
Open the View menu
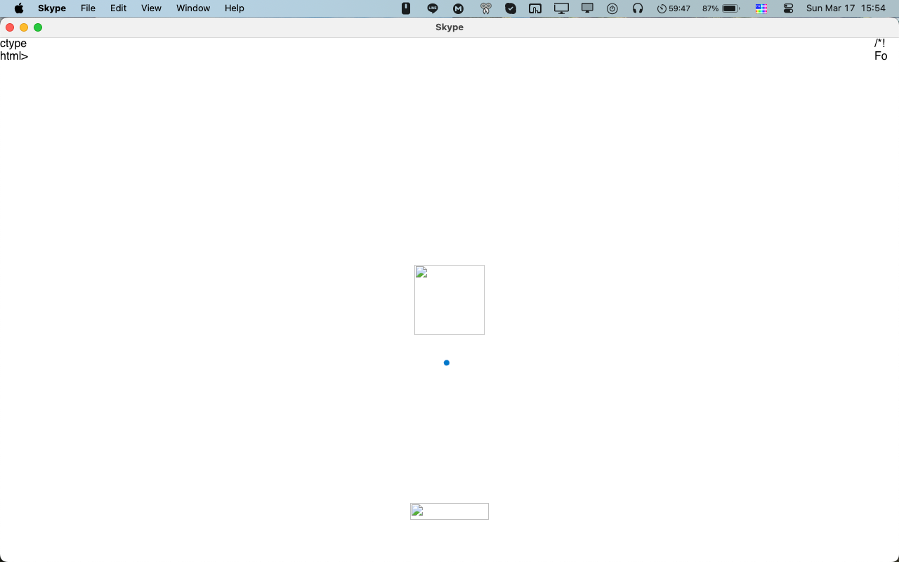tap(151, 8)
